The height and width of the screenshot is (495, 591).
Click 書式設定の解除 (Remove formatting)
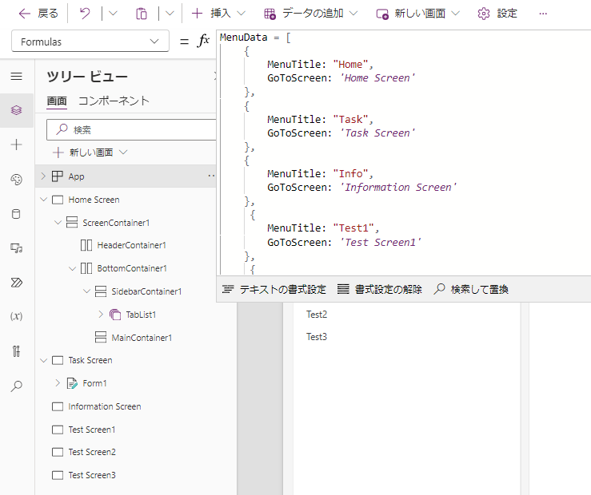point(380,289)
